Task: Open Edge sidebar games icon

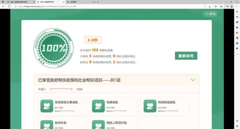Action: tap(237, 33)
